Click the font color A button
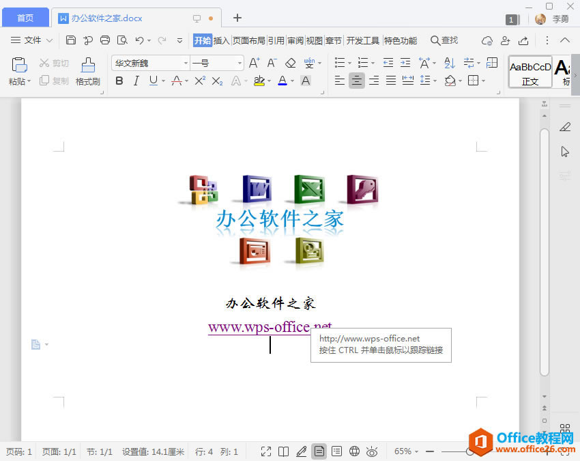The width and height of the screenshot is (580, 461). 282,81
